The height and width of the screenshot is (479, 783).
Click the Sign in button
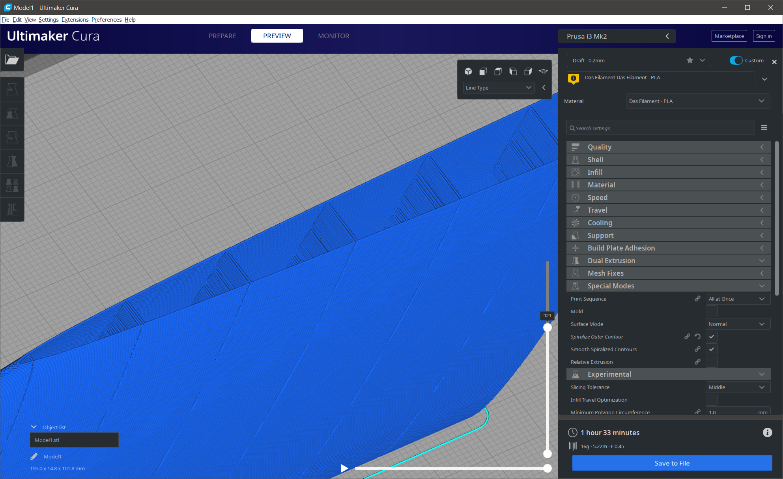tap(764, 36)
